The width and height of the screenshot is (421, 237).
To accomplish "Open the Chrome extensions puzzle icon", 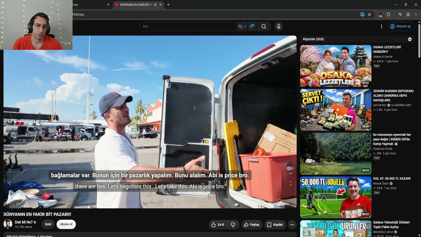I will (388, 14).
